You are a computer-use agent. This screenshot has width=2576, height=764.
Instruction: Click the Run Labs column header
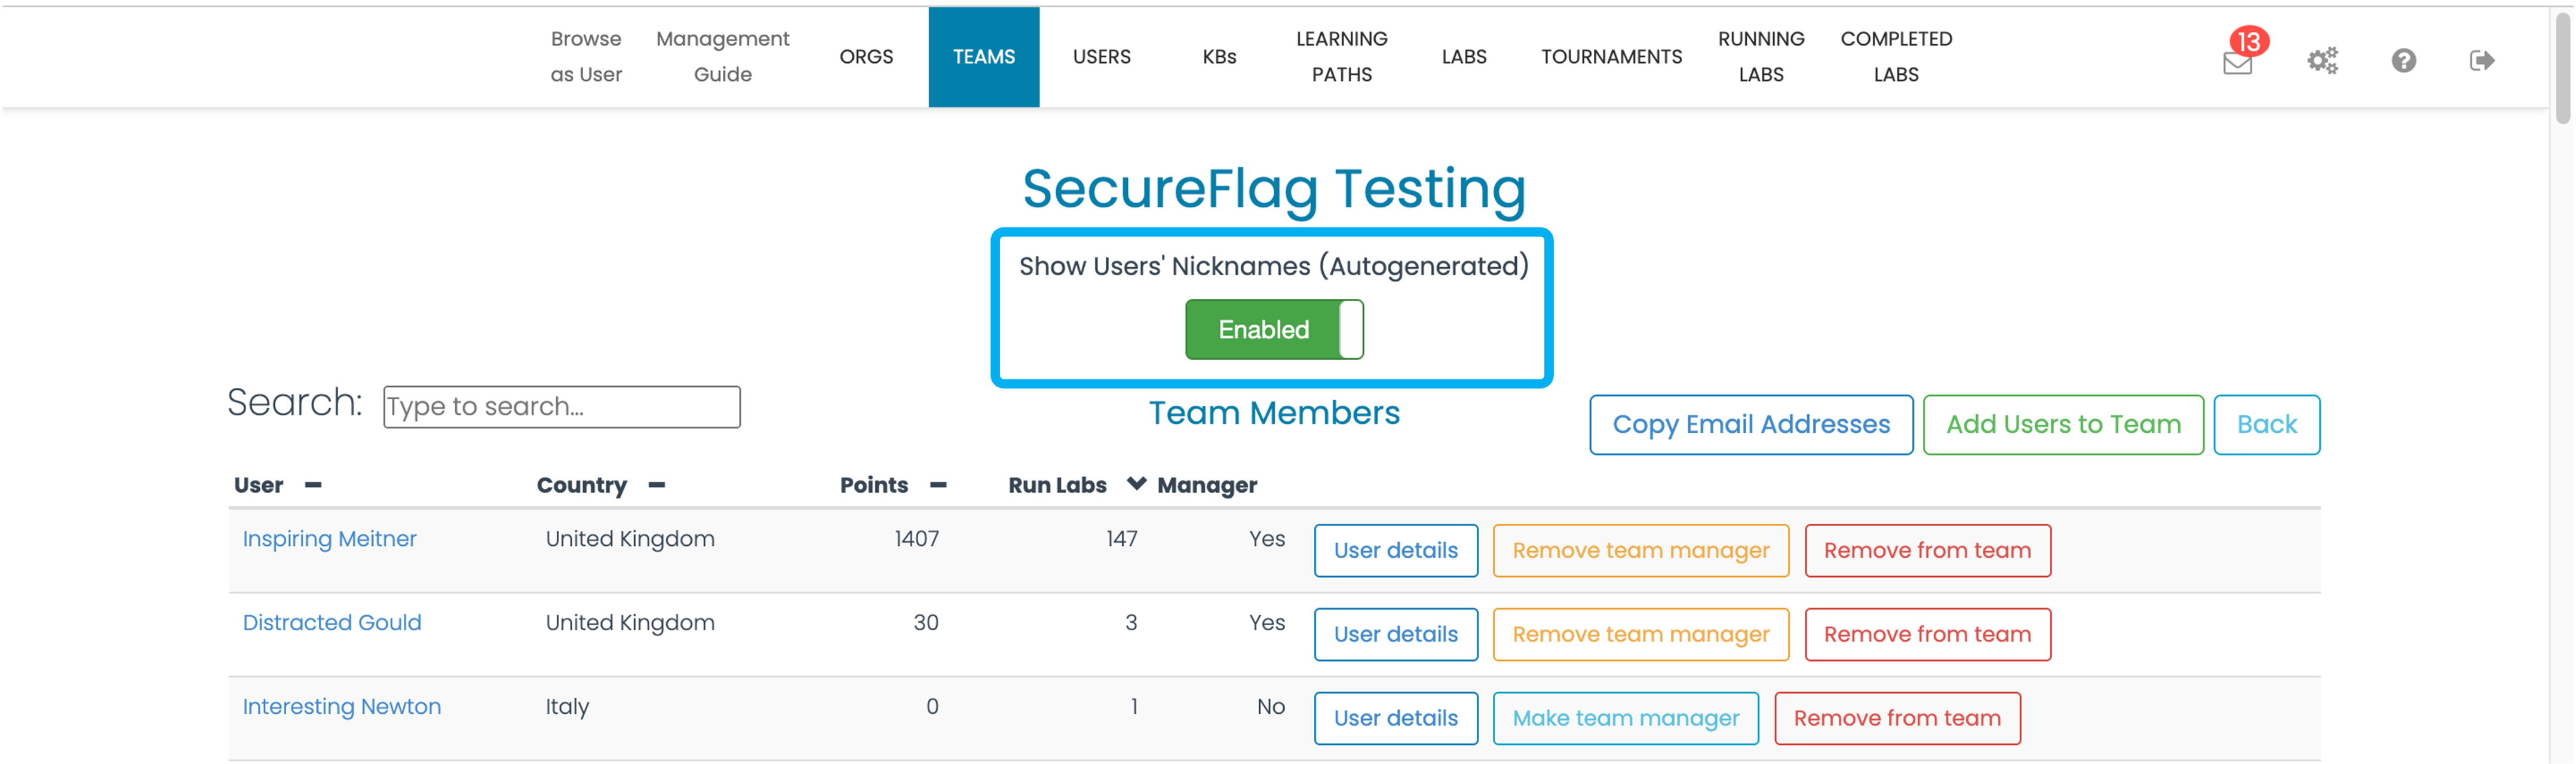click(1057, 485)
